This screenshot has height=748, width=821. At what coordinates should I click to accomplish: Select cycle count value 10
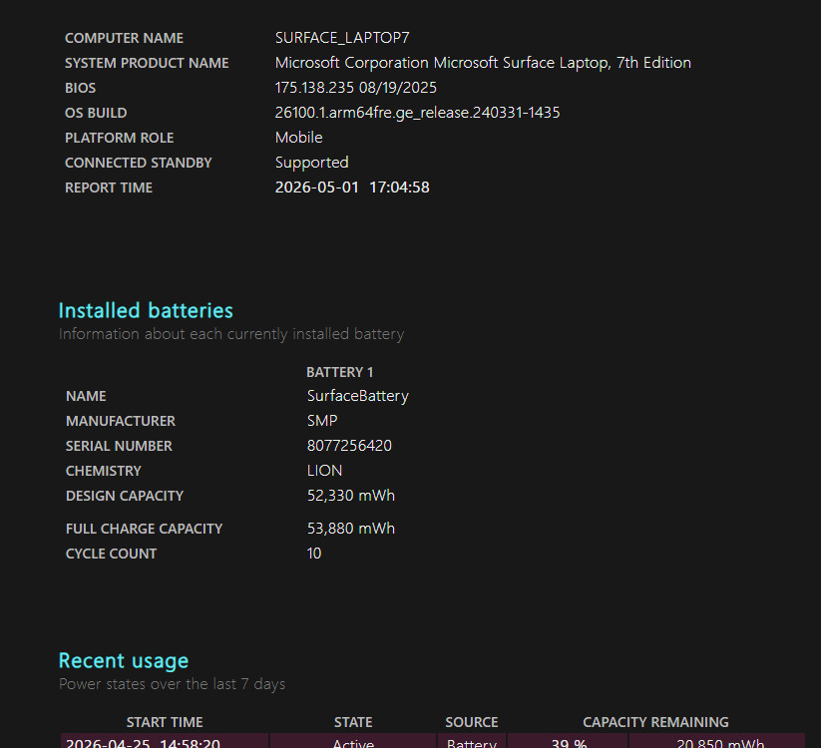click(313, 554)
